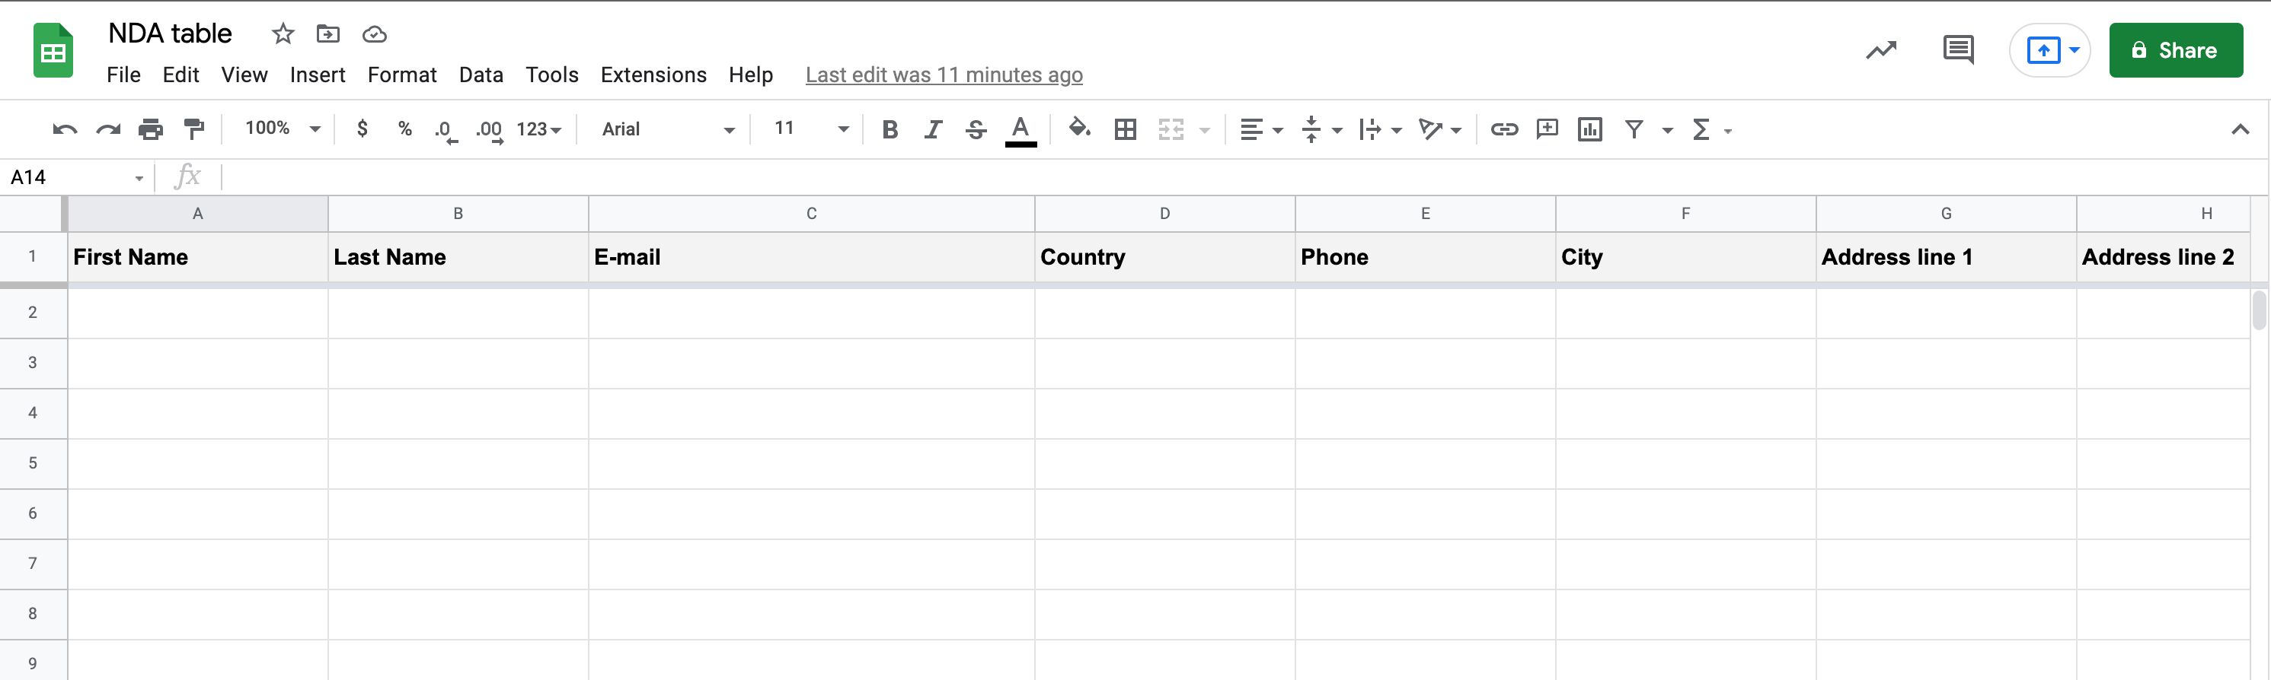This screenshot has height=680, width=2271.
Task: Open vertical align dropdown
Action: [1321, 129]
